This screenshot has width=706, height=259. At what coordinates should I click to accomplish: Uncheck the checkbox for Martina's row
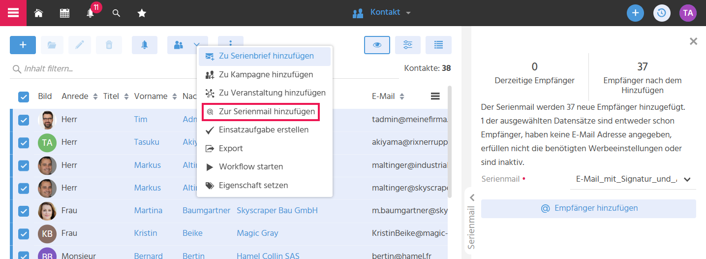[24, 211]
